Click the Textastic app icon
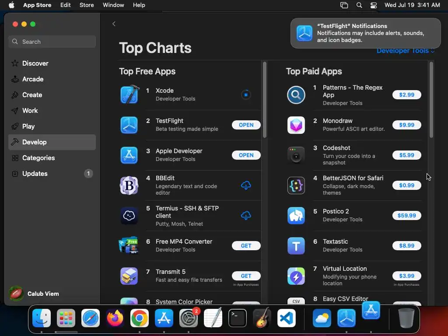This screenshot has width=448, height=336. click(x=296, y=246)
